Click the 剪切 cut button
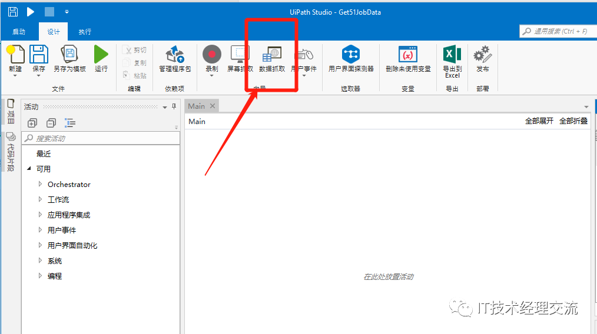This screenshot has height=334, width=597. [134, 50]
